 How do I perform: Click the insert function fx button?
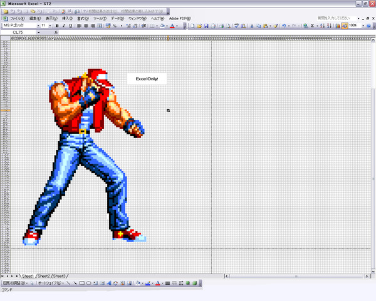[x=56, y=33]
